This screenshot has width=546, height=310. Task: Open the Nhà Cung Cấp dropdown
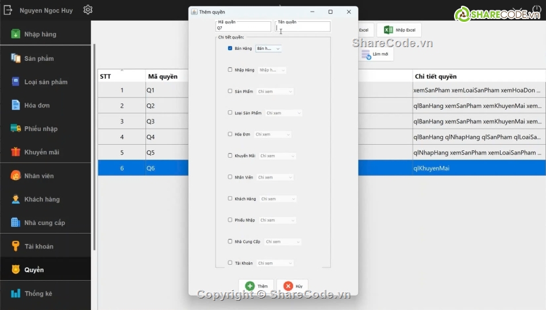pos(283,242)
